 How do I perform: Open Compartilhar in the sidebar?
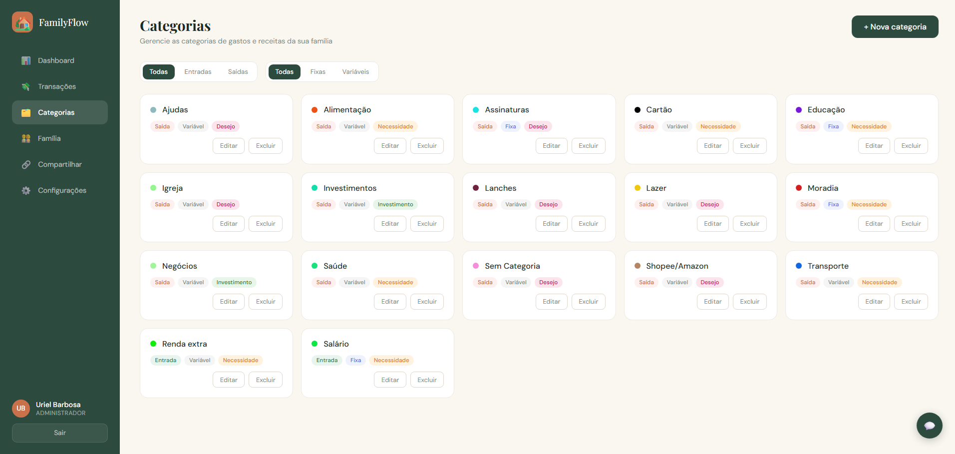(x=60, y=164)
